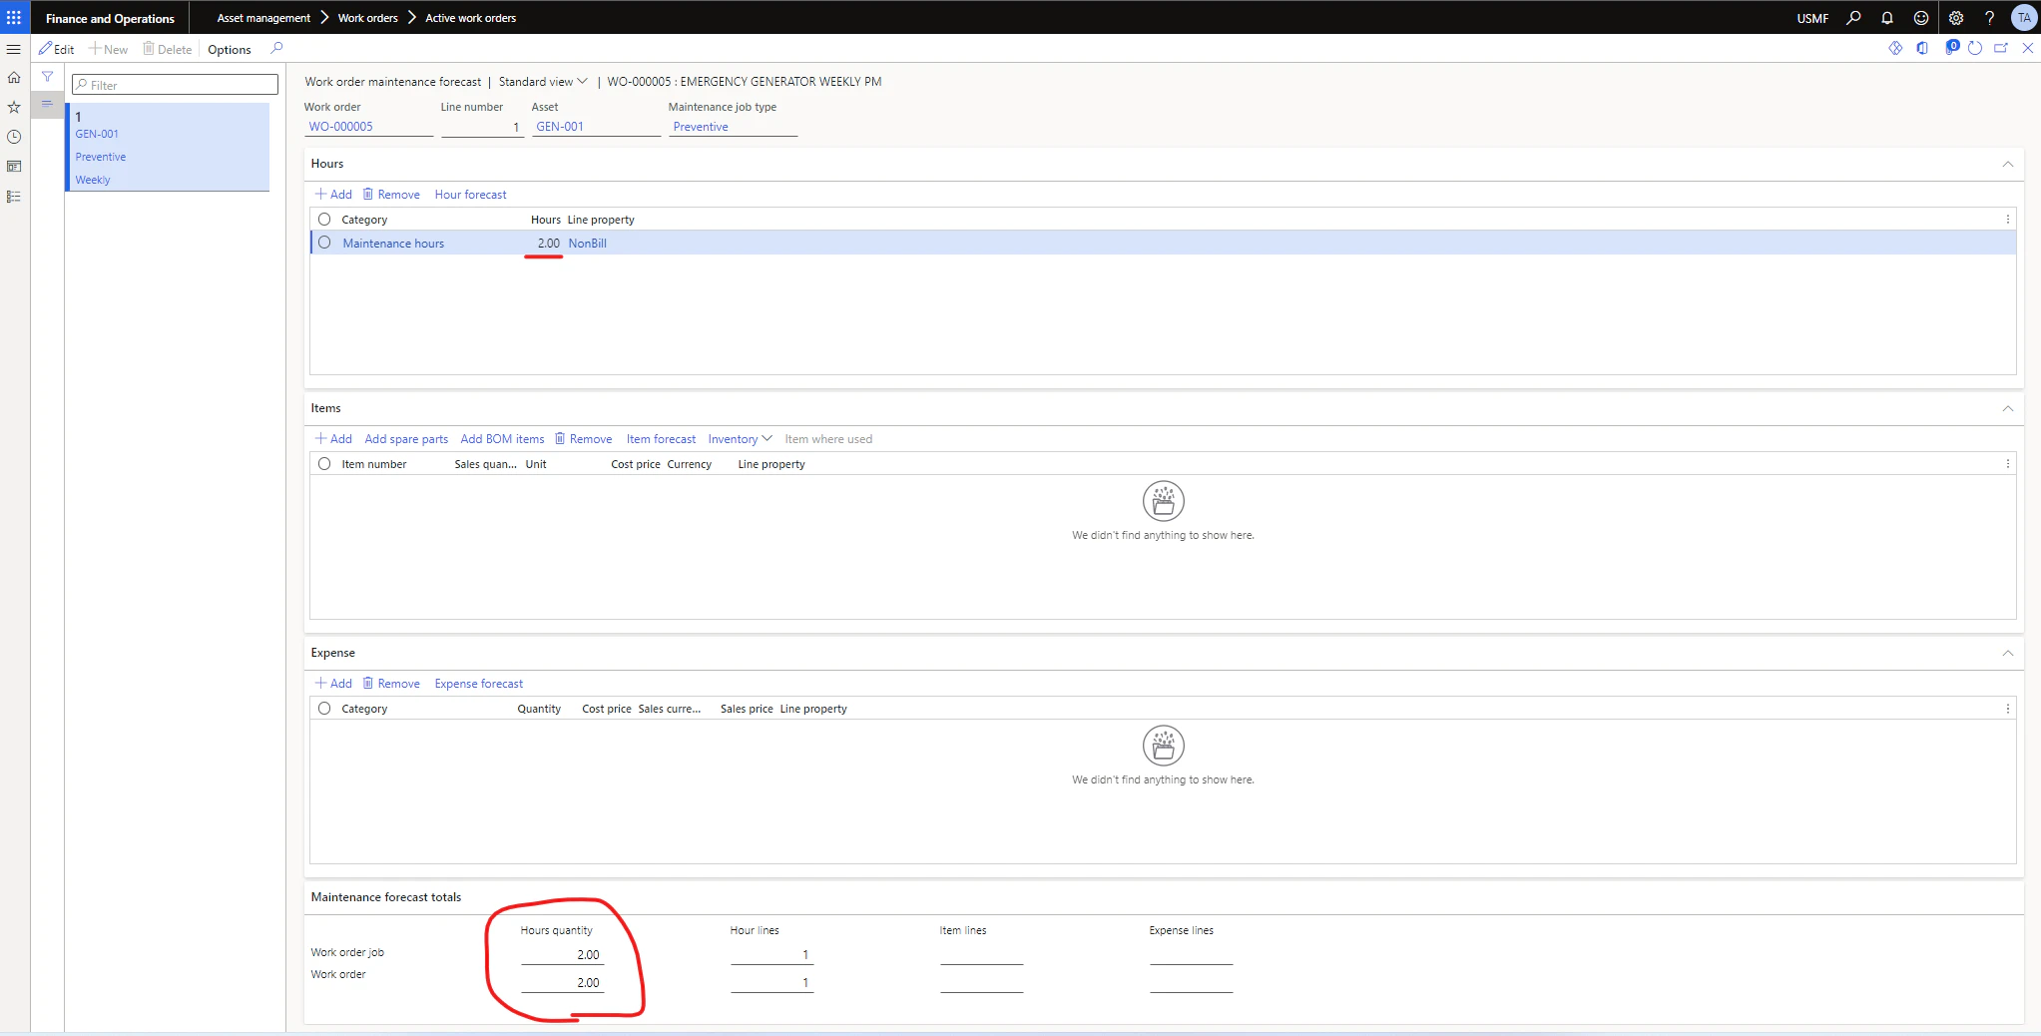
Task: Add a new line in Hours section
Action: pyautogui.click(x=333, y=195)
